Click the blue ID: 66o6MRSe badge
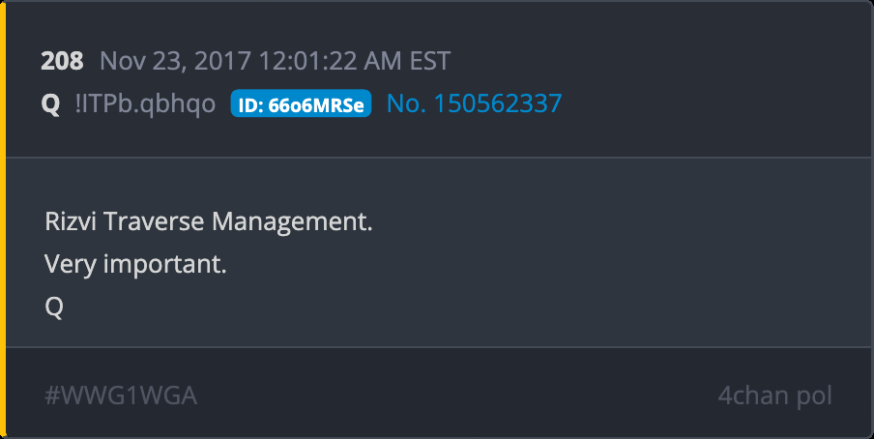Viewport: 874px width, 439px height. [x=301, y=103]
